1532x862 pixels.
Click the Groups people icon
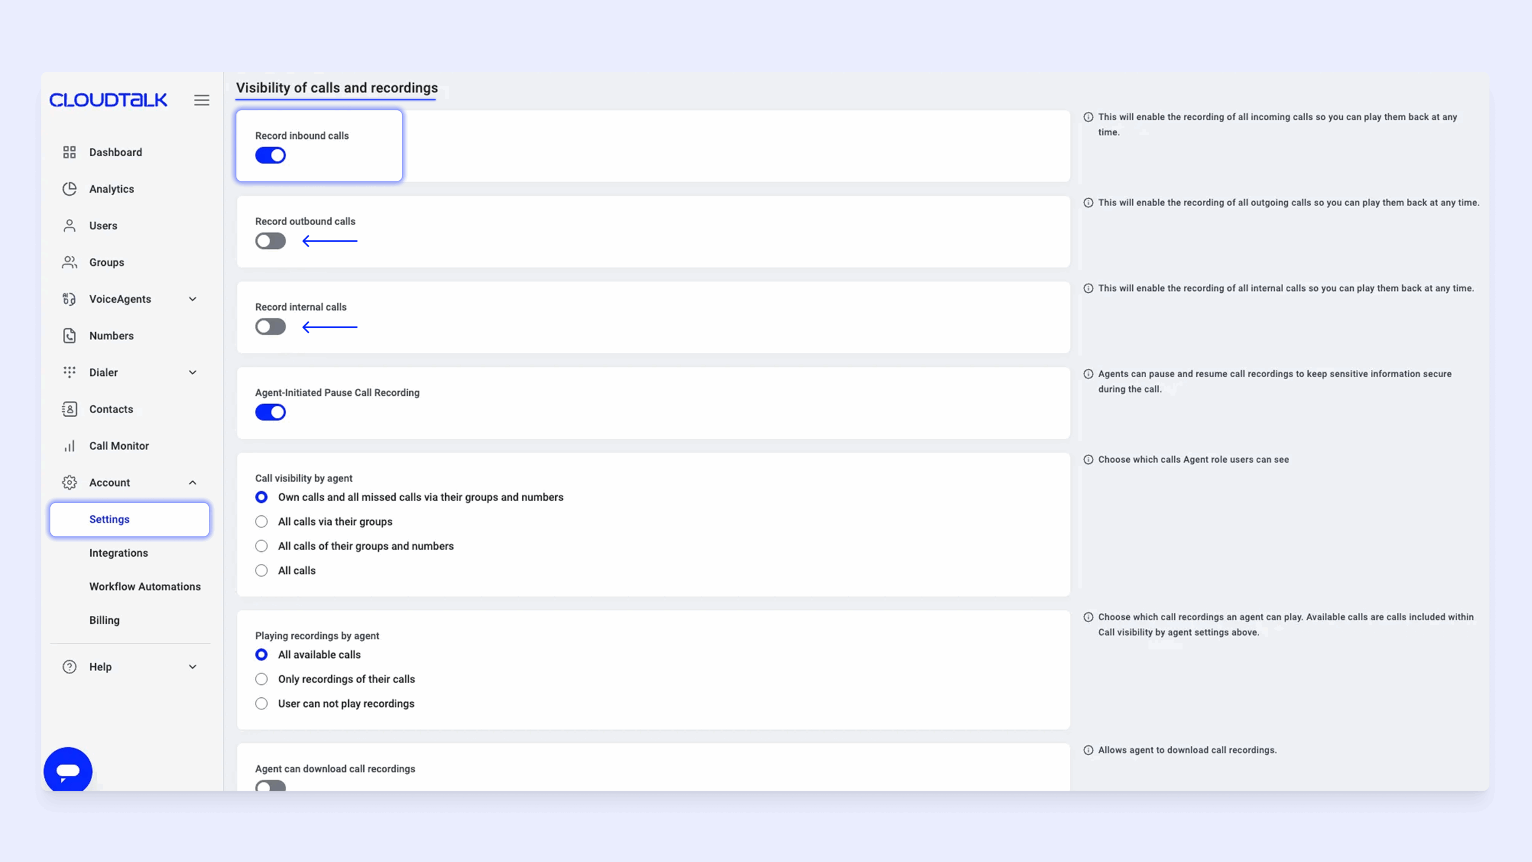click(69, 262)
